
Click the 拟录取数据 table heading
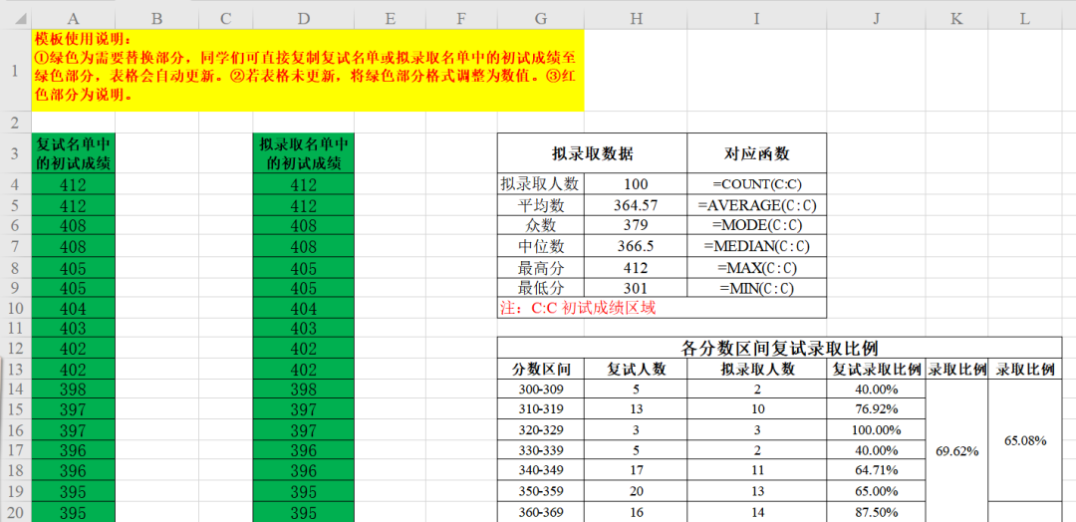pyautogui.click(x=592, y=153)
